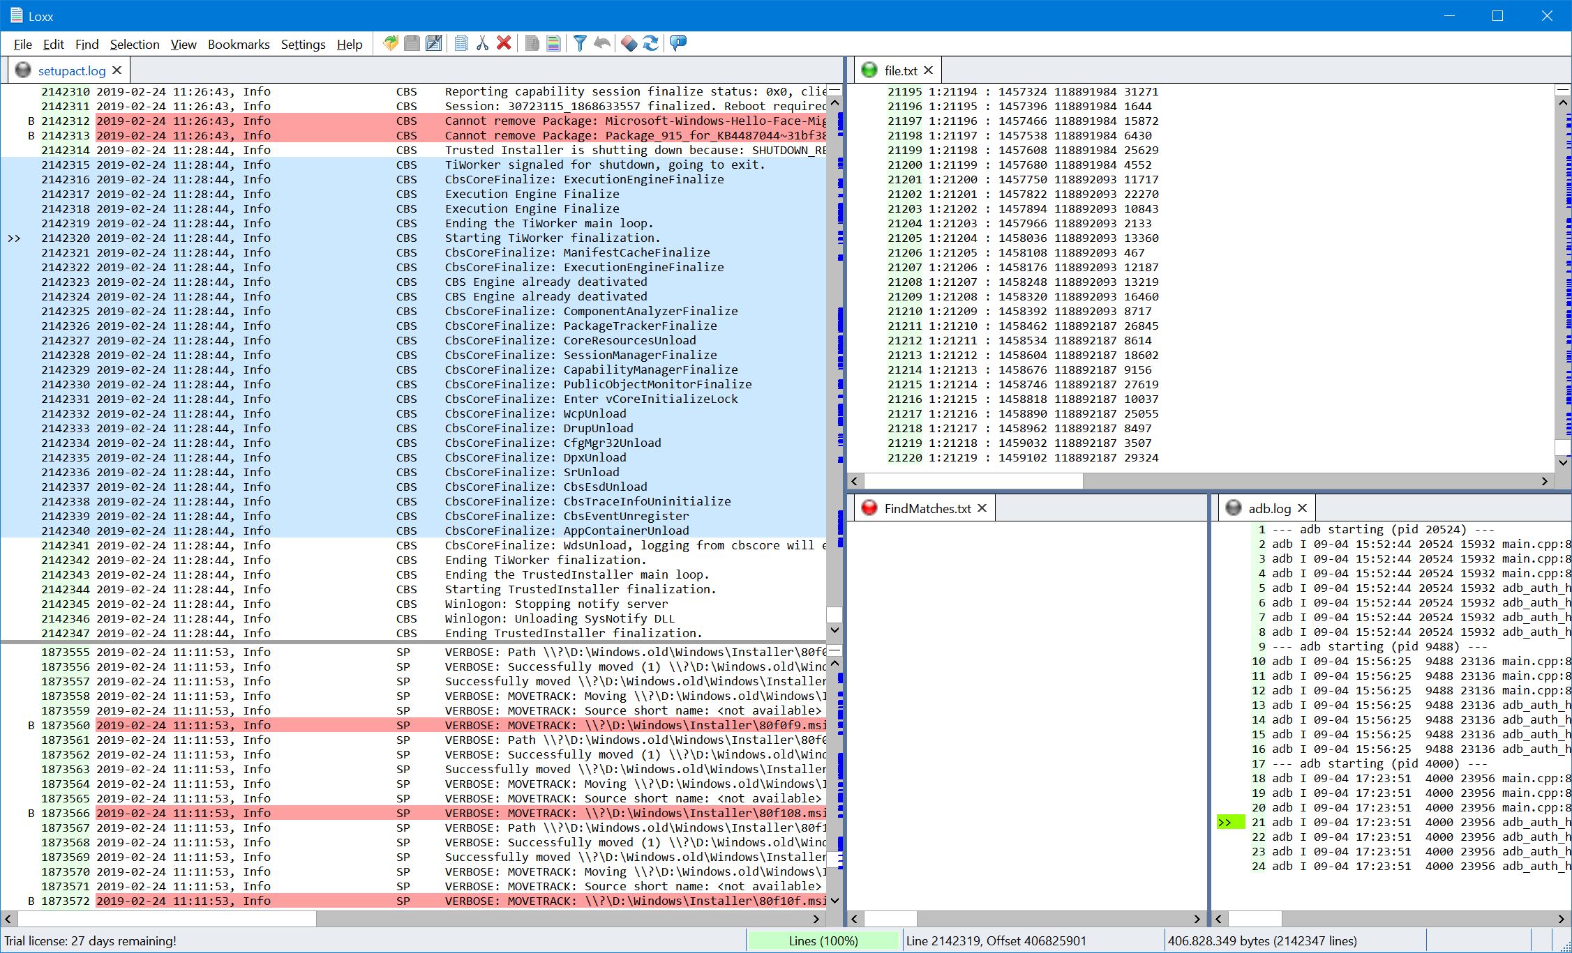Viewport: 1572px width, 953px height.
Task: Click the file.txt vertical scrollbar down arrow
Action: (x=1563, y=462)
